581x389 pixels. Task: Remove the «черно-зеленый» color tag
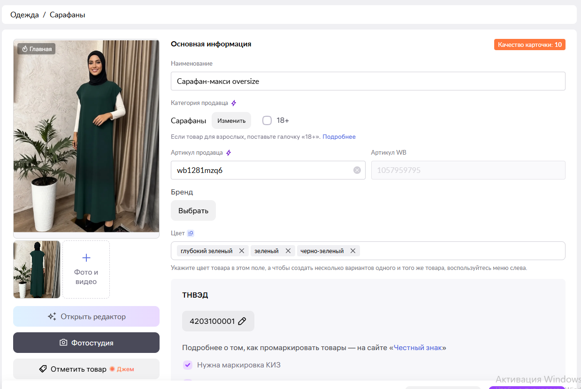(x=353, y=251)
